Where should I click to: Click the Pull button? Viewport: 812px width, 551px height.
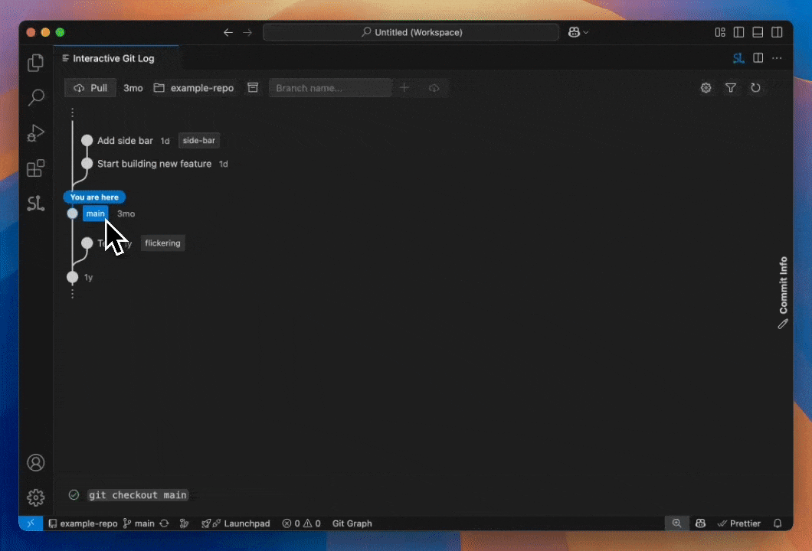point(90,88)
